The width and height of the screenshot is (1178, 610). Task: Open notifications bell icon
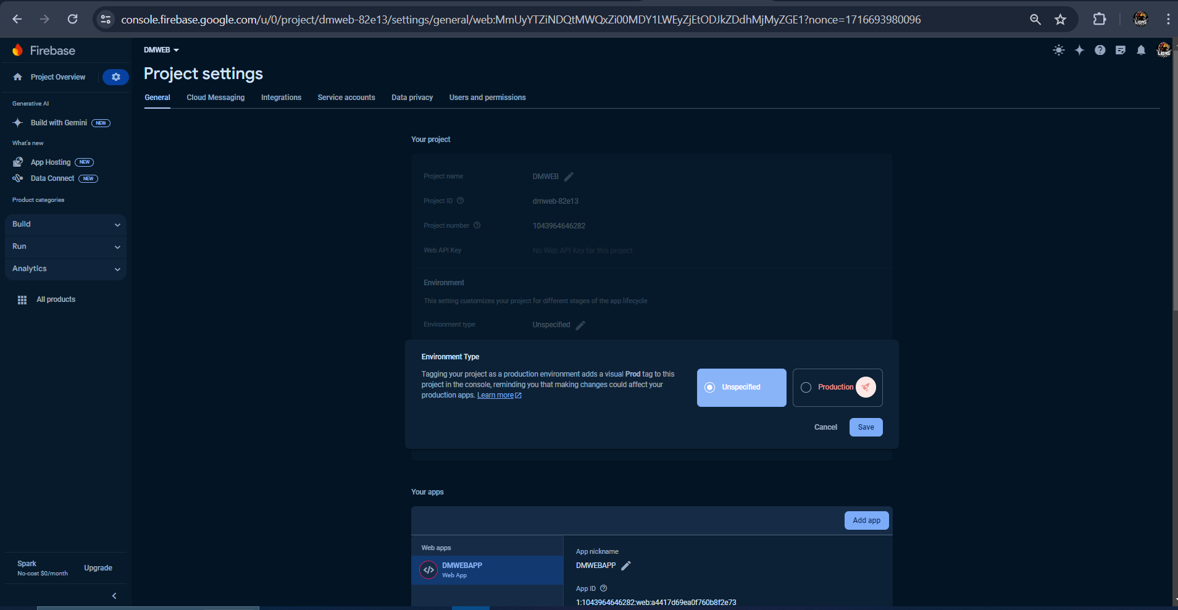coord(1141,51)
